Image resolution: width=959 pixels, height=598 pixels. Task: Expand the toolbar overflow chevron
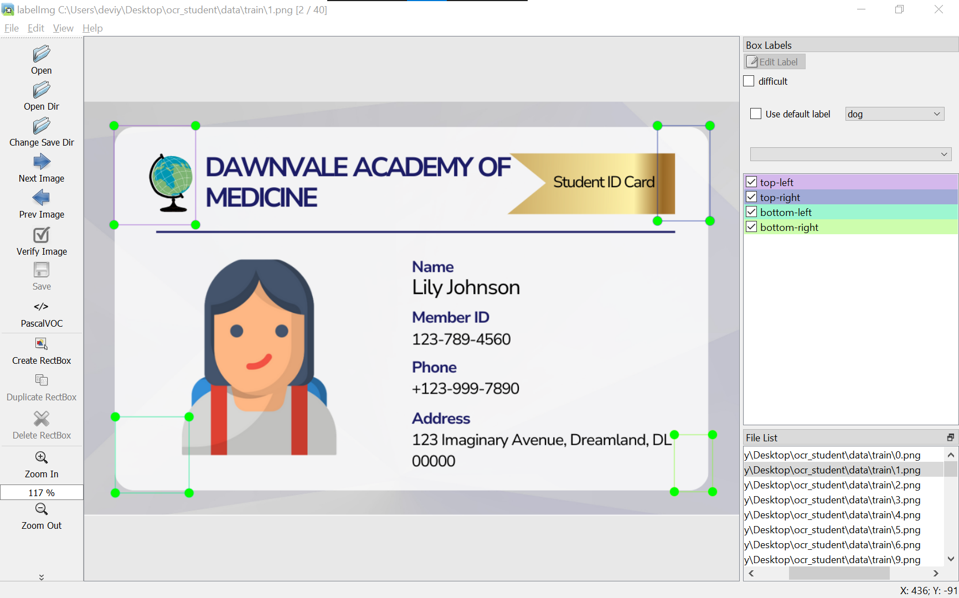tap(42, 577)
